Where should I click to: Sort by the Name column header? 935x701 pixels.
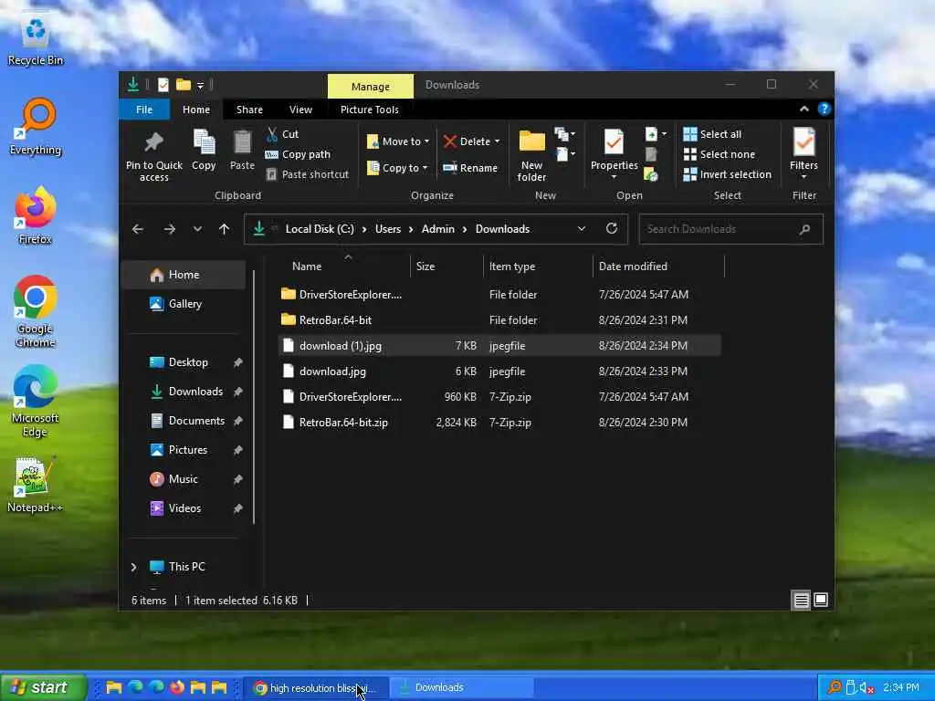point(307,267)
